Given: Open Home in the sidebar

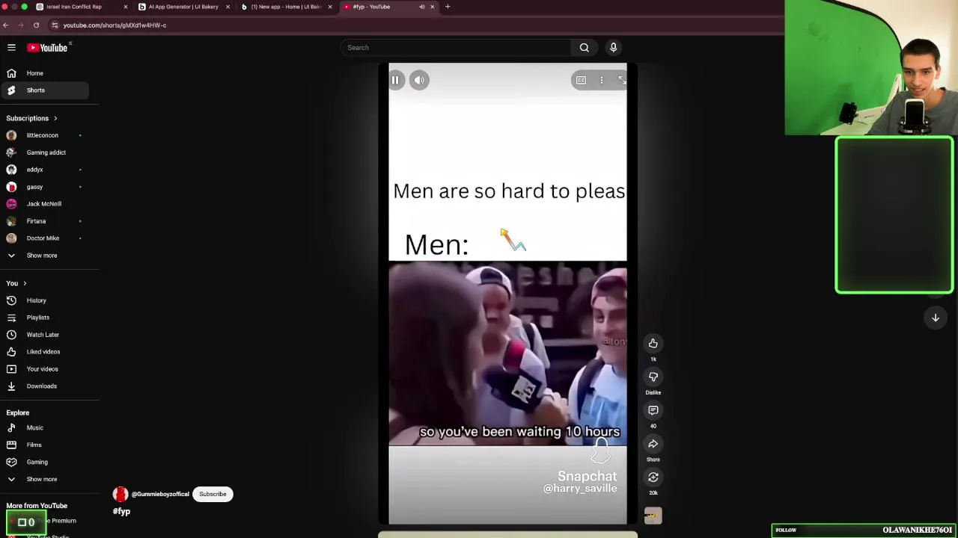Looking at the screenshot, I should pyautogui.click(x=45, y=73).
